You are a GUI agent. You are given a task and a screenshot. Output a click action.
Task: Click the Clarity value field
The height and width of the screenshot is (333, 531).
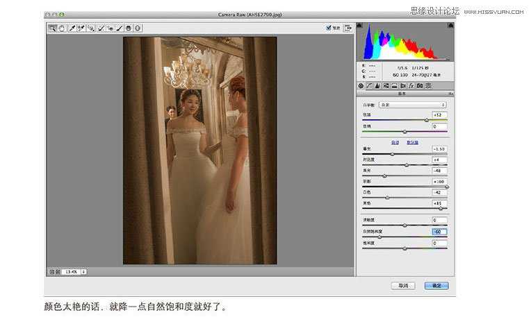pyautogui.click(x=439, y=220)
